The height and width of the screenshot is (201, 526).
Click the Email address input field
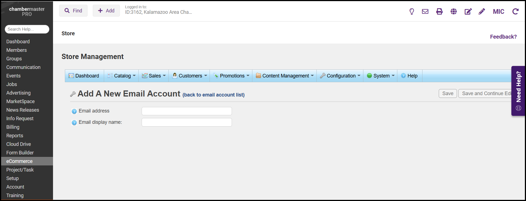click(x=187, y=111)
